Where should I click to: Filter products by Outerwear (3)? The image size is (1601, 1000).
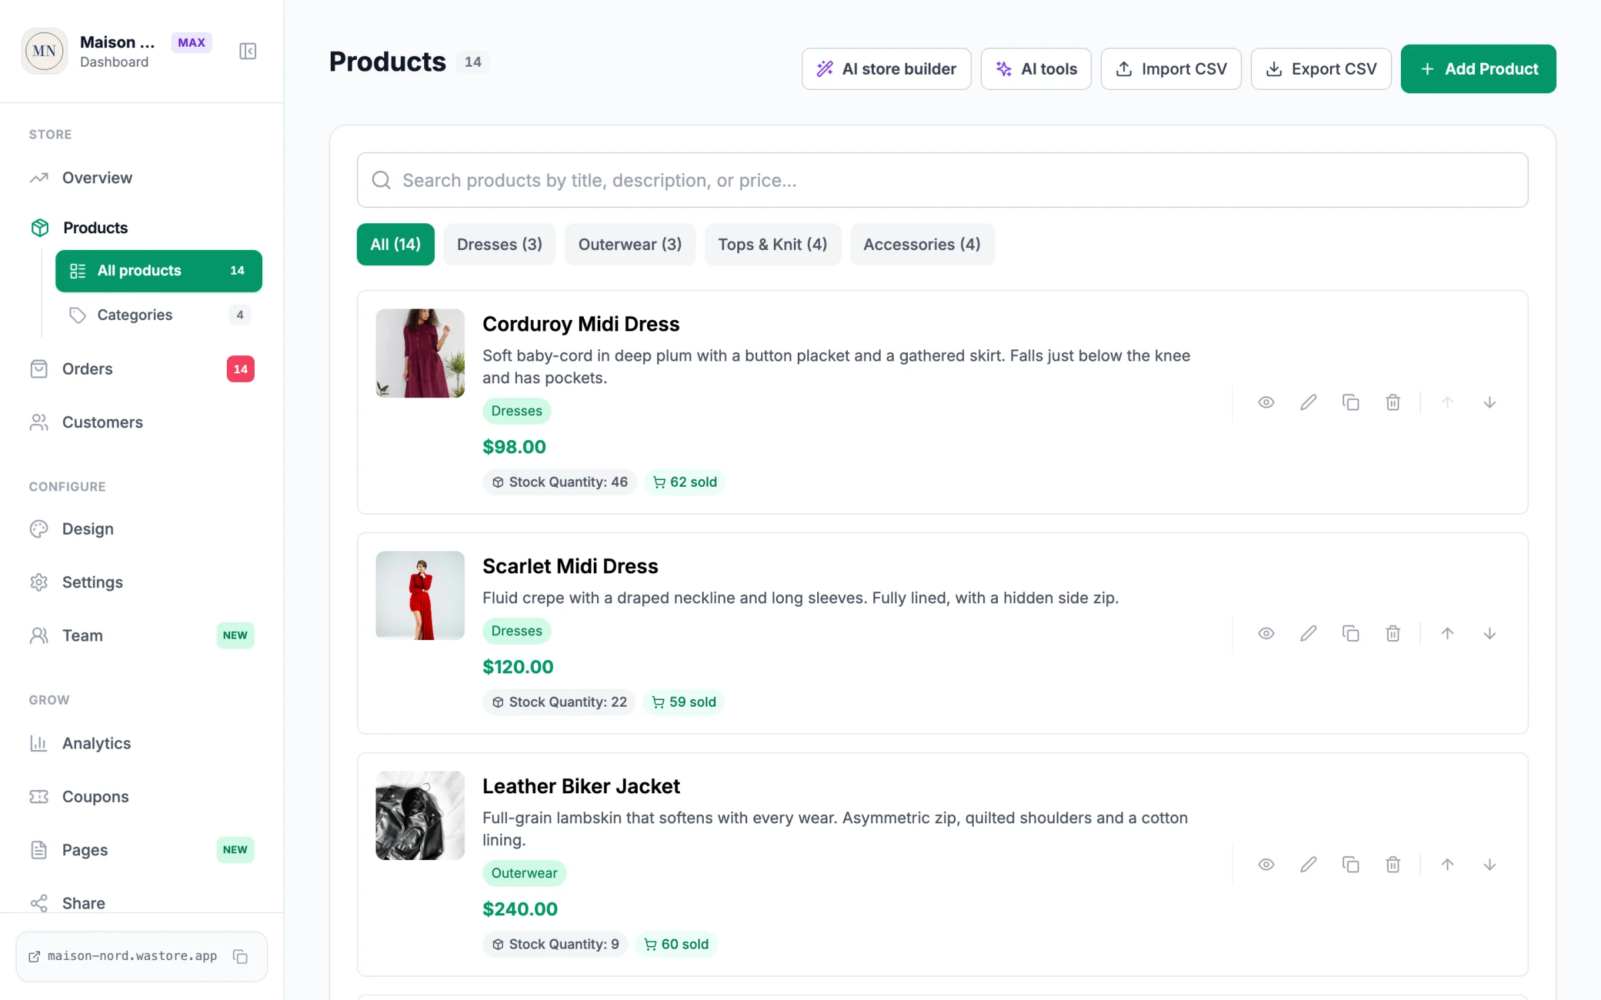point(630,245)
